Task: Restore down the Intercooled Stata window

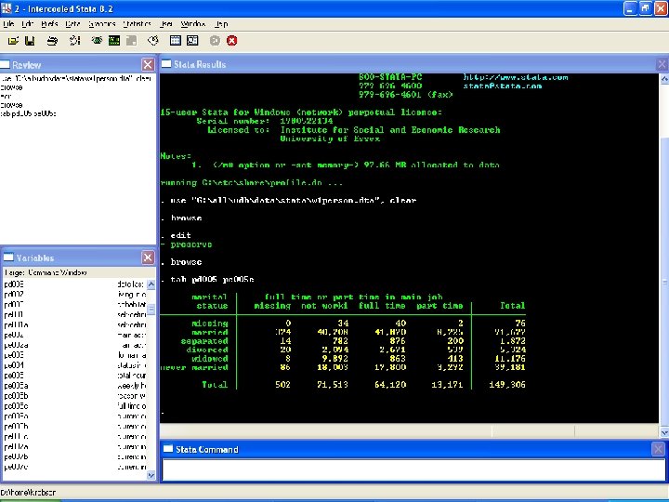Action: pyautogui.click(x=646, y=8)
